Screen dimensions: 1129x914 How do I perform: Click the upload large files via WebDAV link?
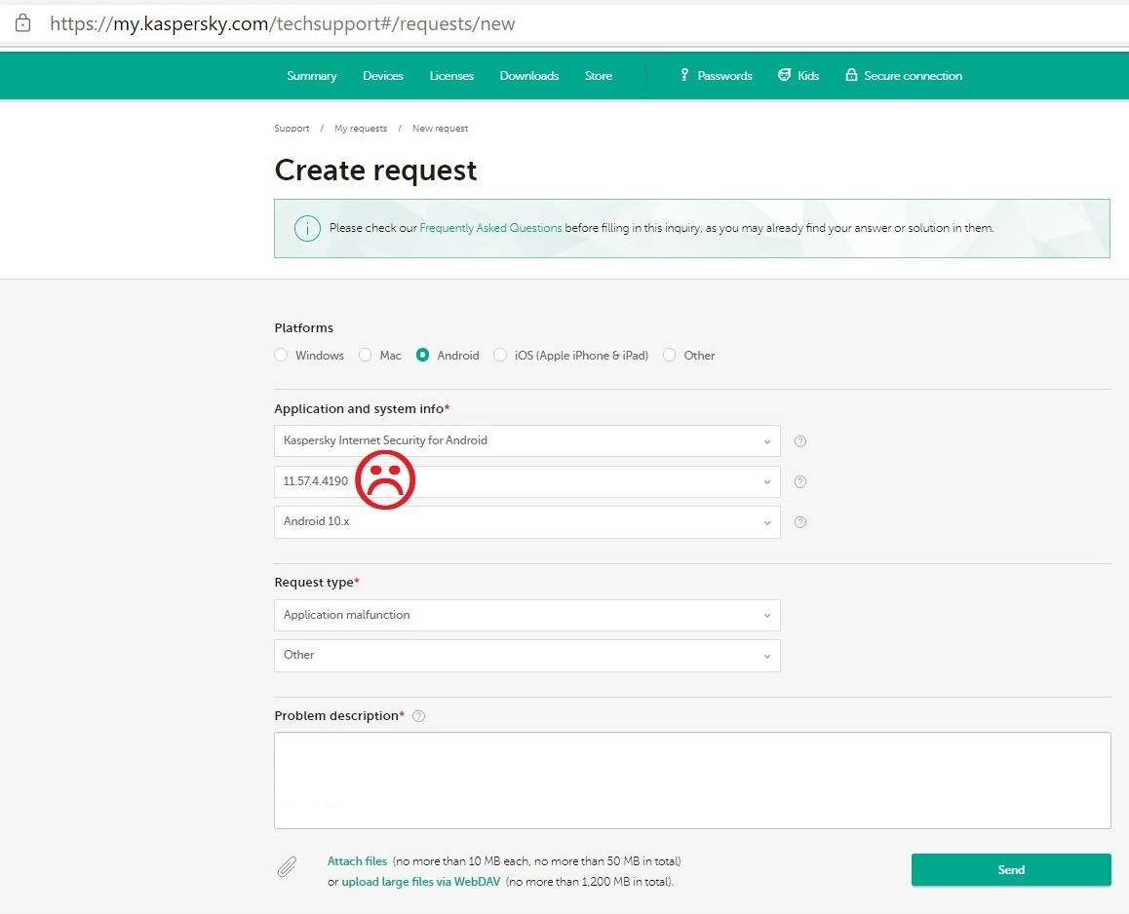coord(420,882)
